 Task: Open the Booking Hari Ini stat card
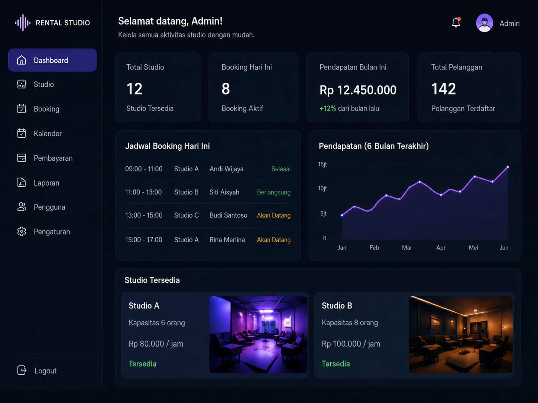(253, 87)
